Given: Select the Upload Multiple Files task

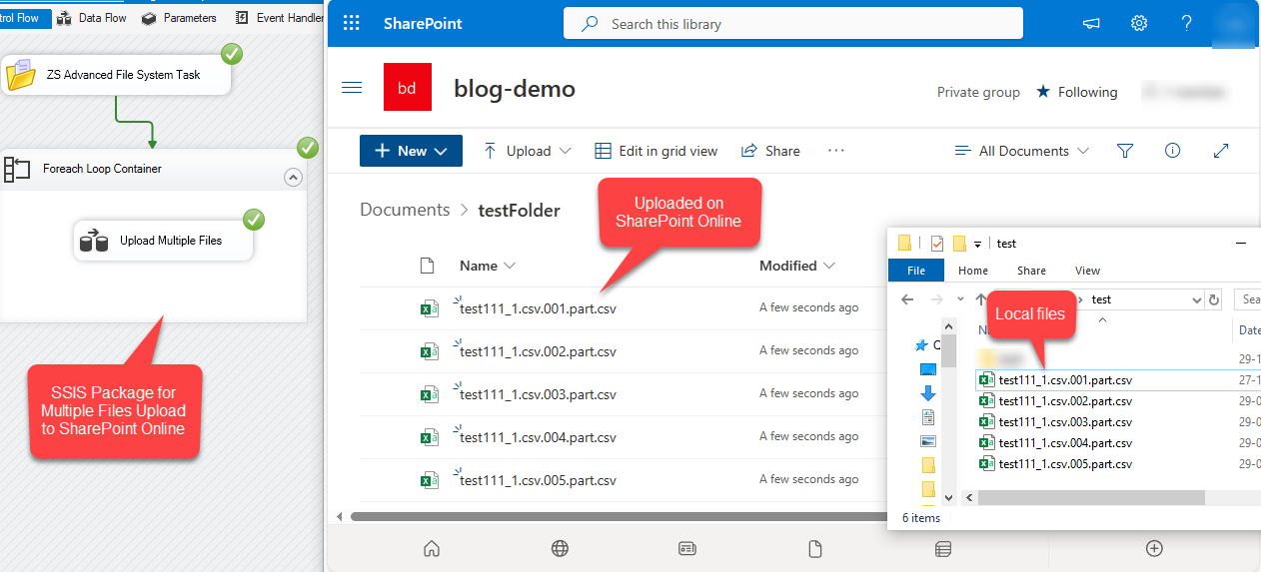Looking at the screenshot, I should [164, 241].
